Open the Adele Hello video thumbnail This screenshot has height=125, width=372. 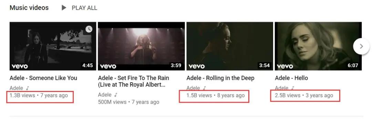318,46
